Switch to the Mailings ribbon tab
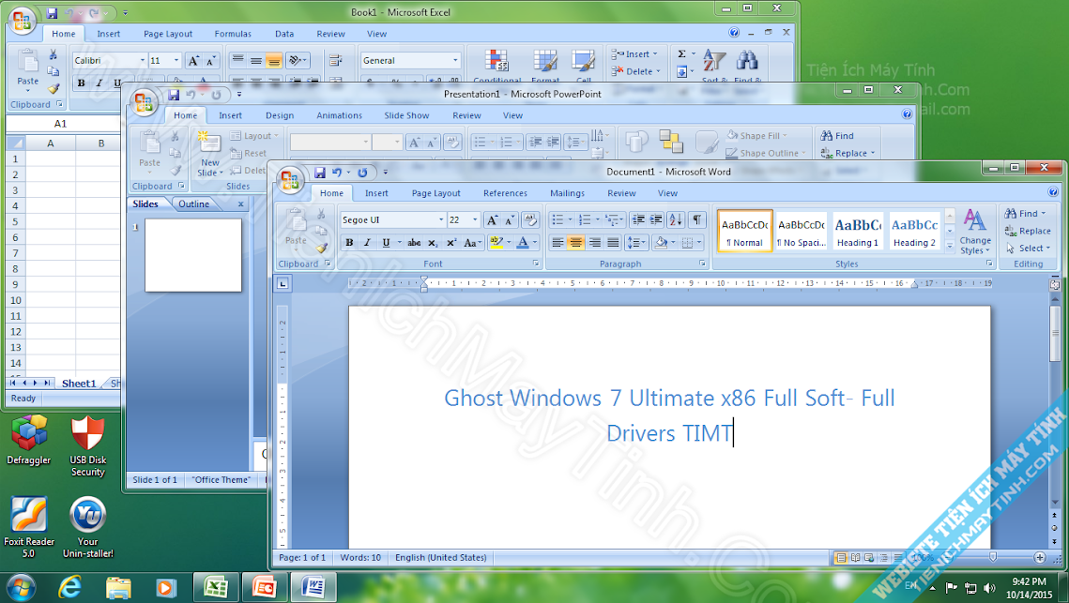1069x603 pixels. (x=567, y=193)
